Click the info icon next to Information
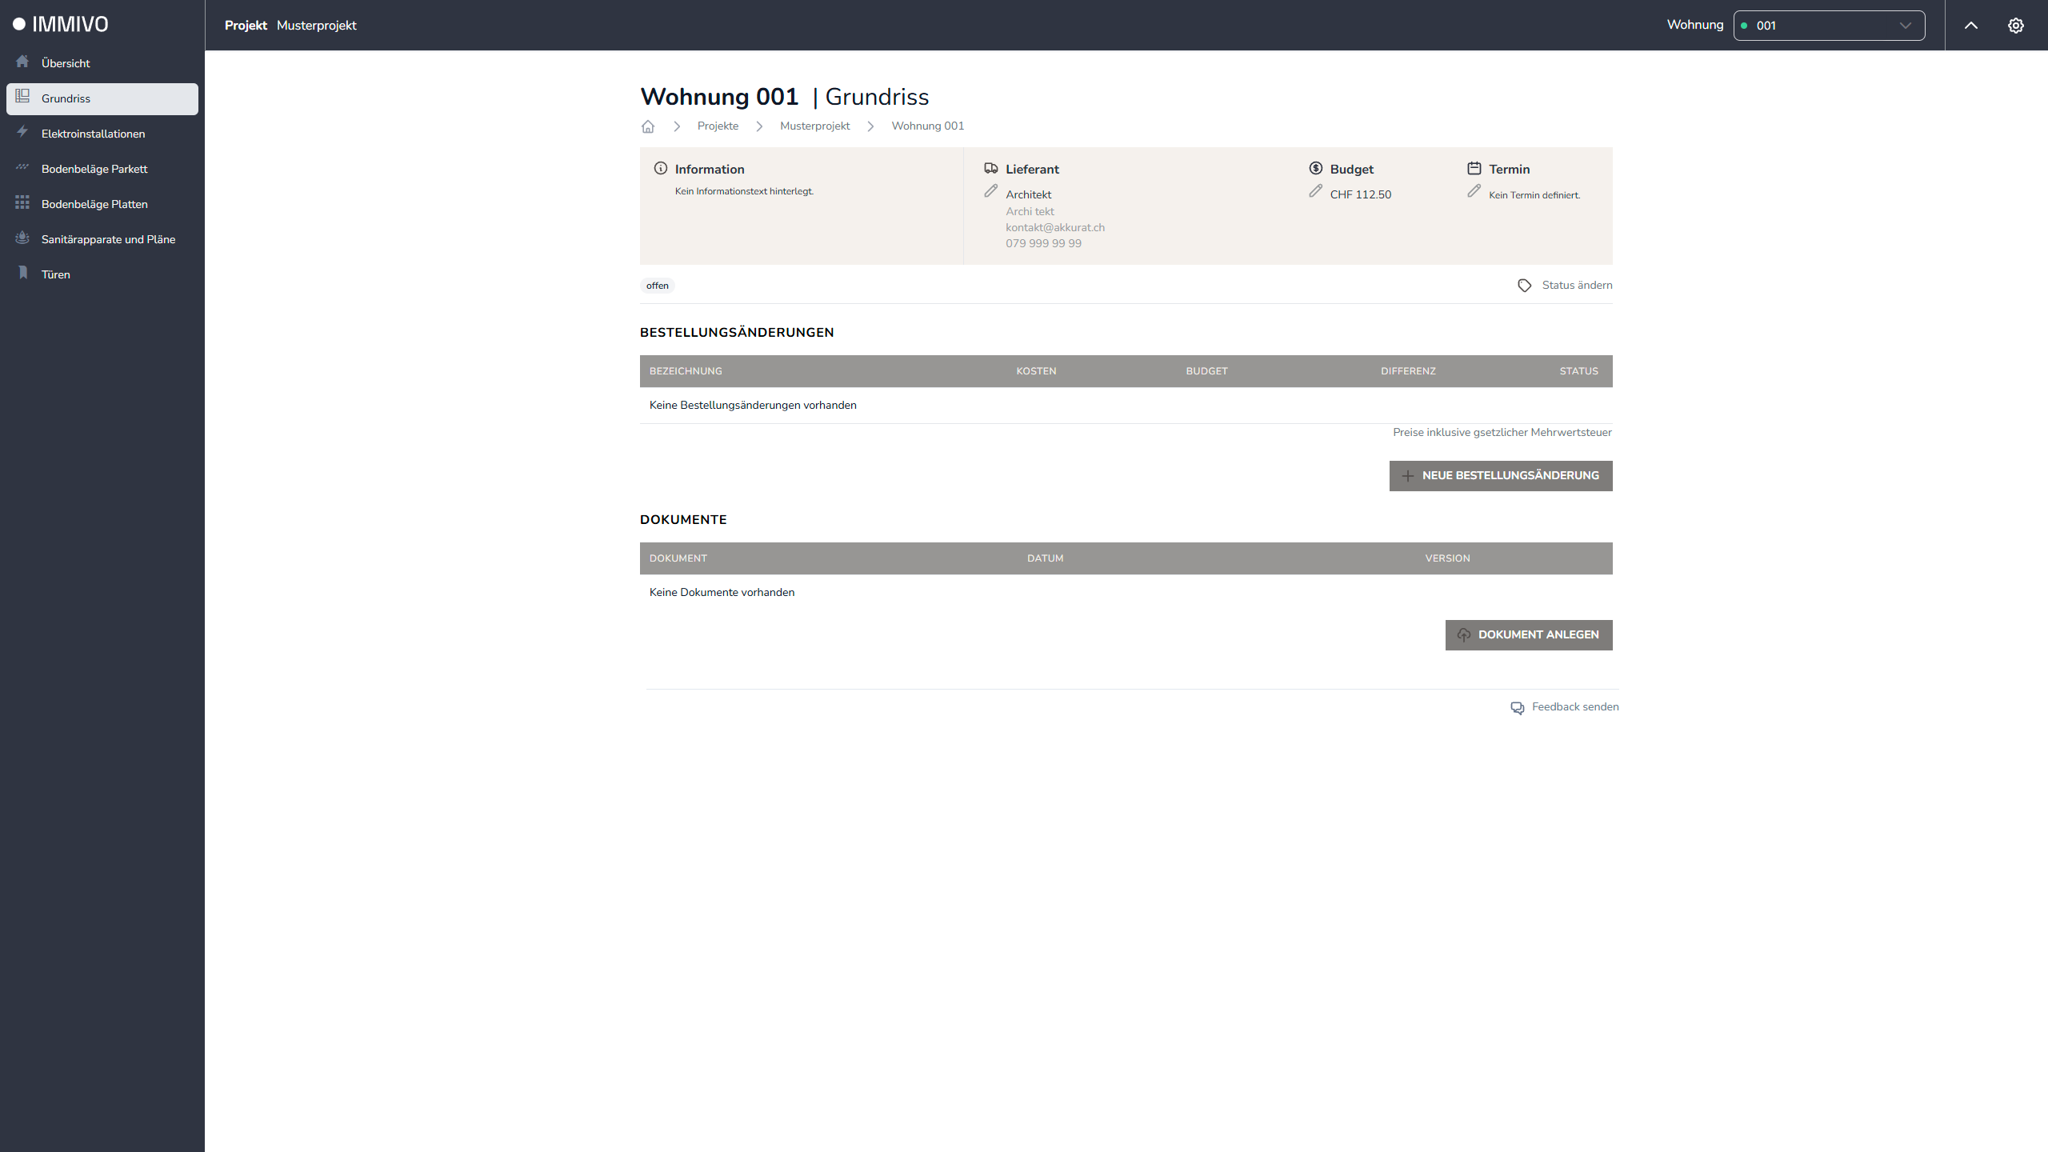 pos(661,169)
